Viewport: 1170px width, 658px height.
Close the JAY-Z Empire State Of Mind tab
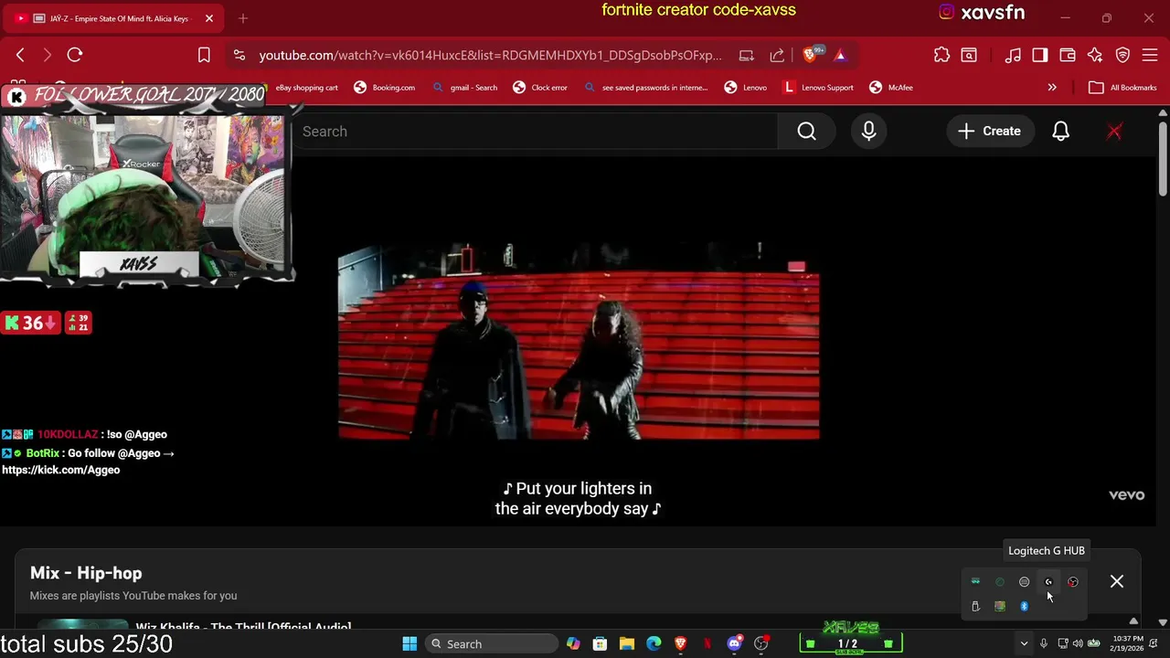[x=208, y=18]
